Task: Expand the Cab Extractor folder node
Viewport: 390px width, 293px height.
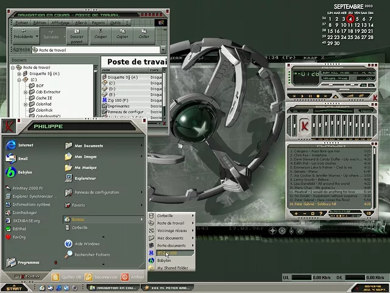Action: (x=26, y=92)
